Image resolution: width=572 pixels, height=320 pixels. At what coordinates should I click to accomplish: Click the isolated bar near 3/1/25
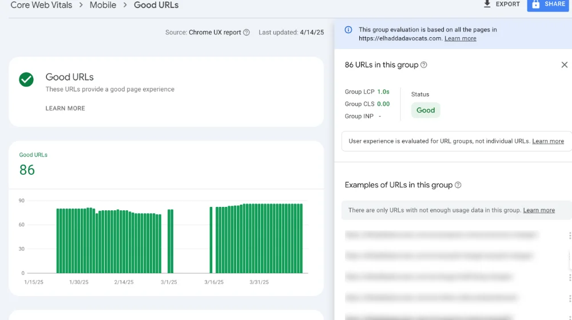(x=170, y=241)
